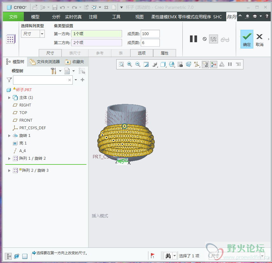The width and height of the screenshot is (272, 263).
Task: Open the 收藏夹 tab
Action: tap(75, 62)
